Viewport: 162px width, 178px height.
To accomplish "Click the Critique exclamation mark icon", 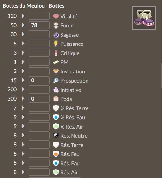I will coord(56,53).
